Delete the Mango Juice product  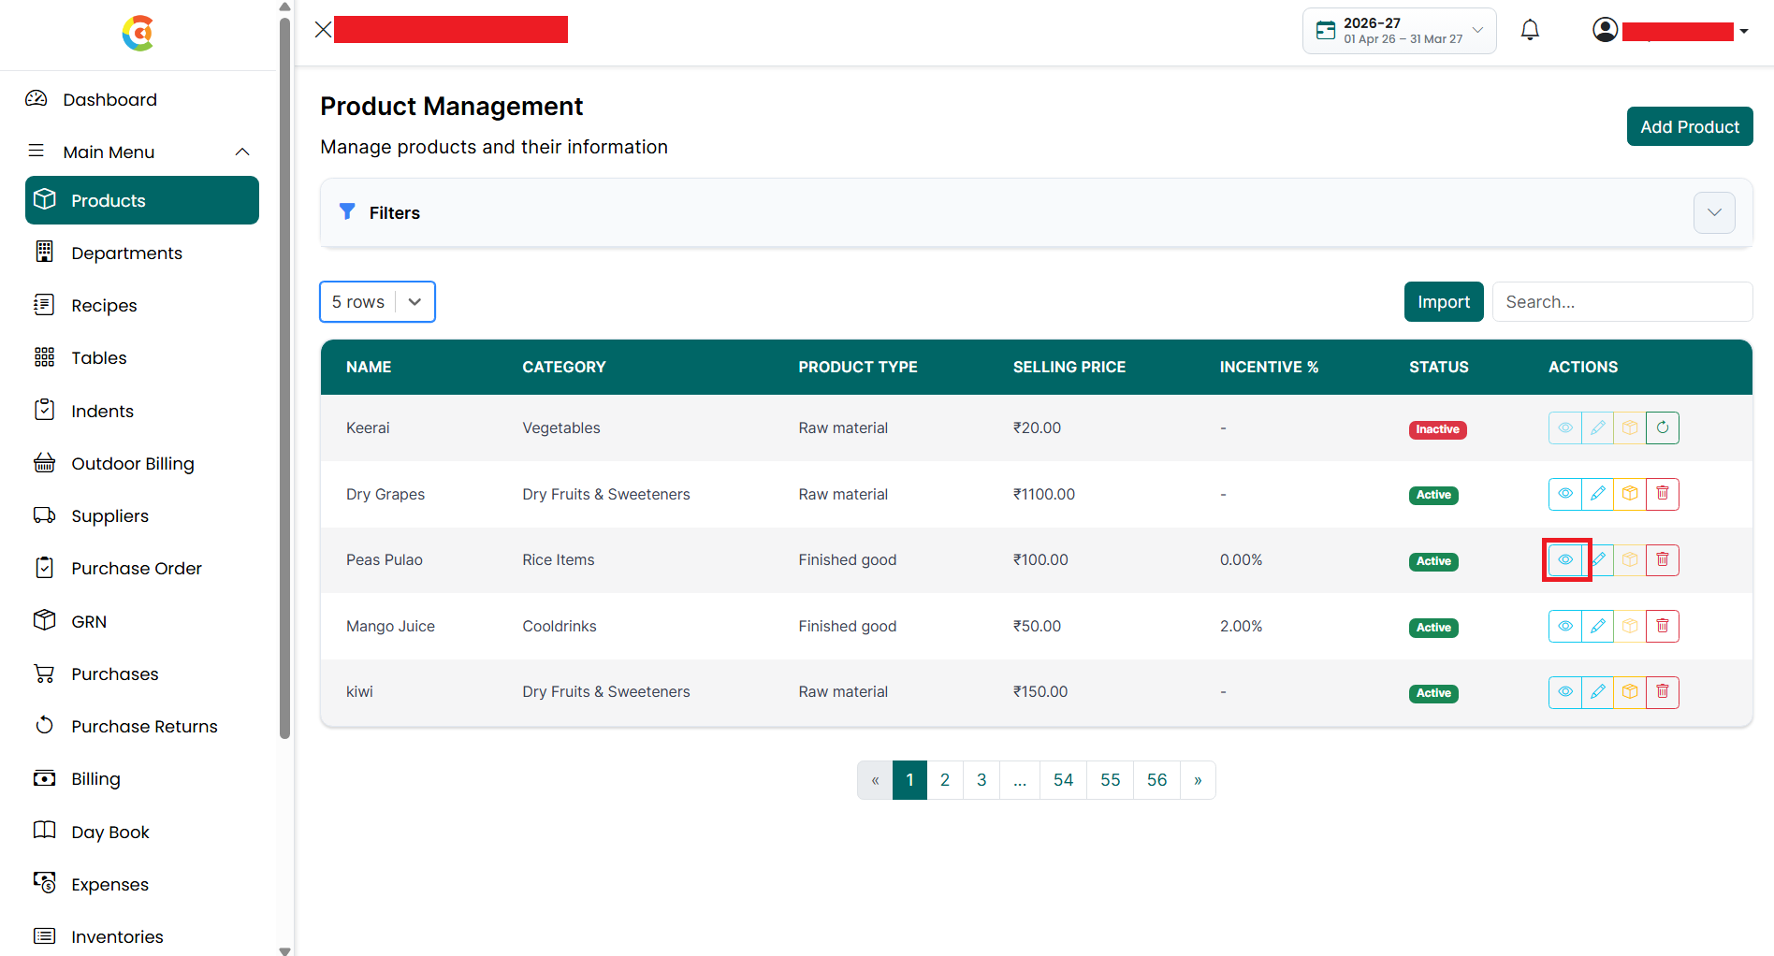point(1663,626)
